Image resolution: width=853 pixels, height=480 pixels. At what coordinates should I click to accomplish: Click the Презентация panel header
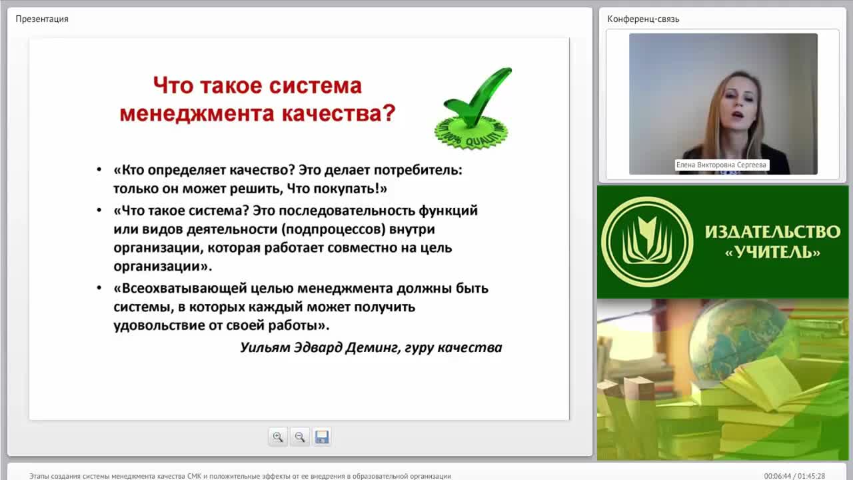[x=42, y=19]
